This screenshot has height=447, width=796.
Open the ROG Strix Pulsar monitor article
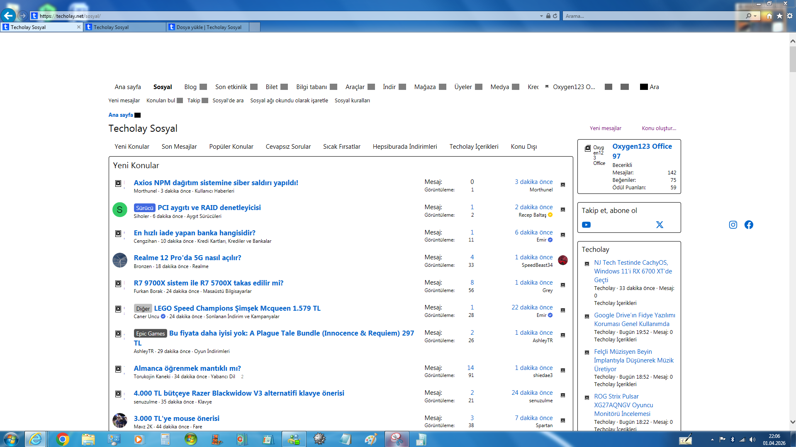pyautogui.click(x=623, y=405)
